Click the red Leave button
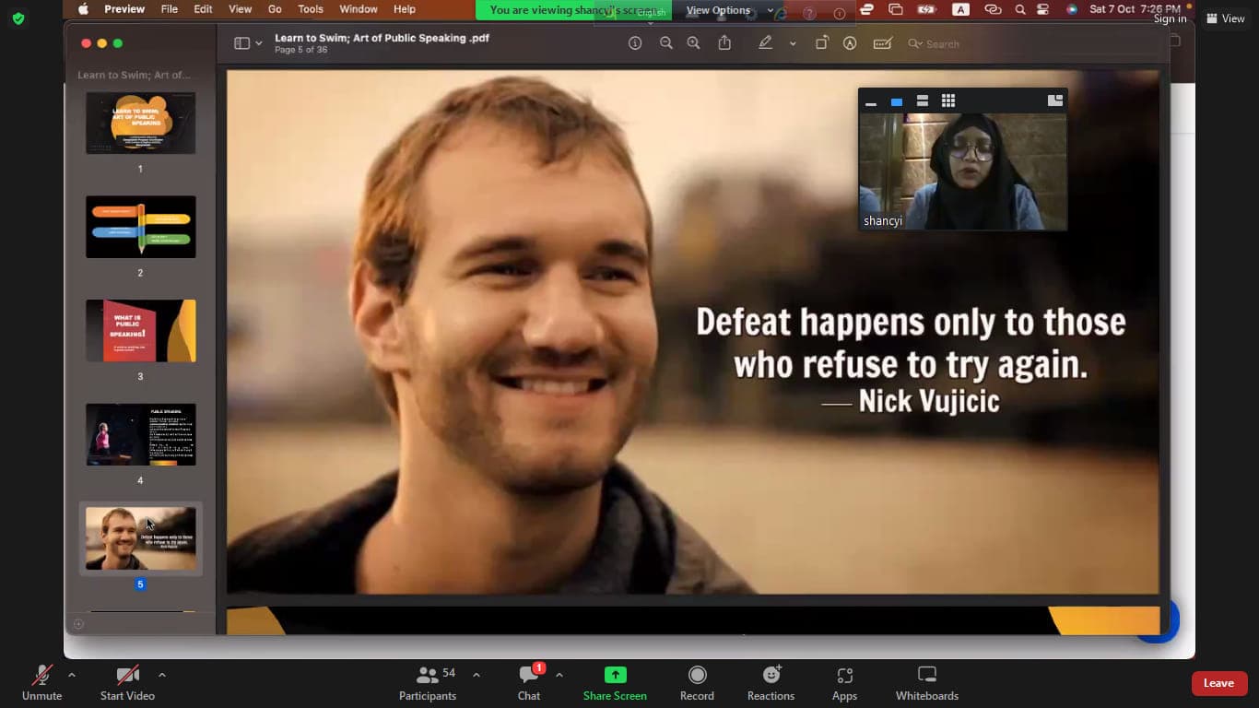The width and height of the screenshot is (1259, 708). [1218, 683]
